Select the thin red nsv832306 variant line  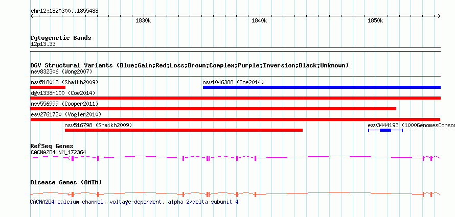(x=235, y=77)
